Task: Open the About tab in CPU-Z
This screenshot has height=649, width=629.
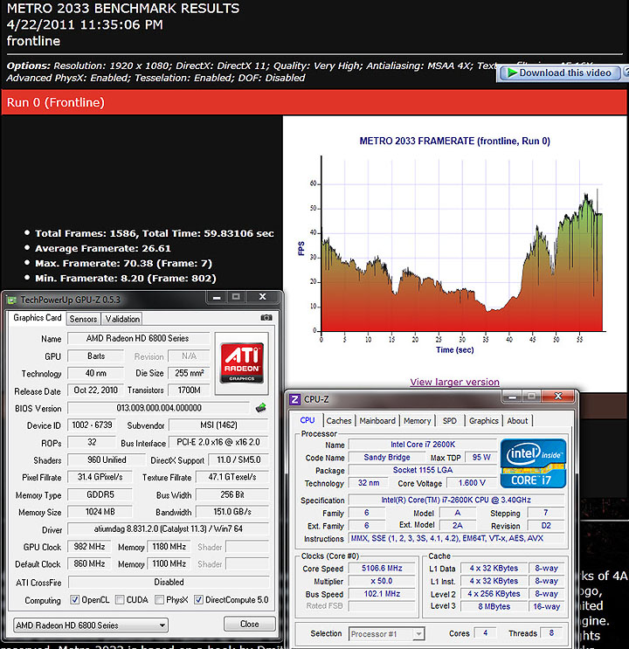Action: [x=517, y=420]
